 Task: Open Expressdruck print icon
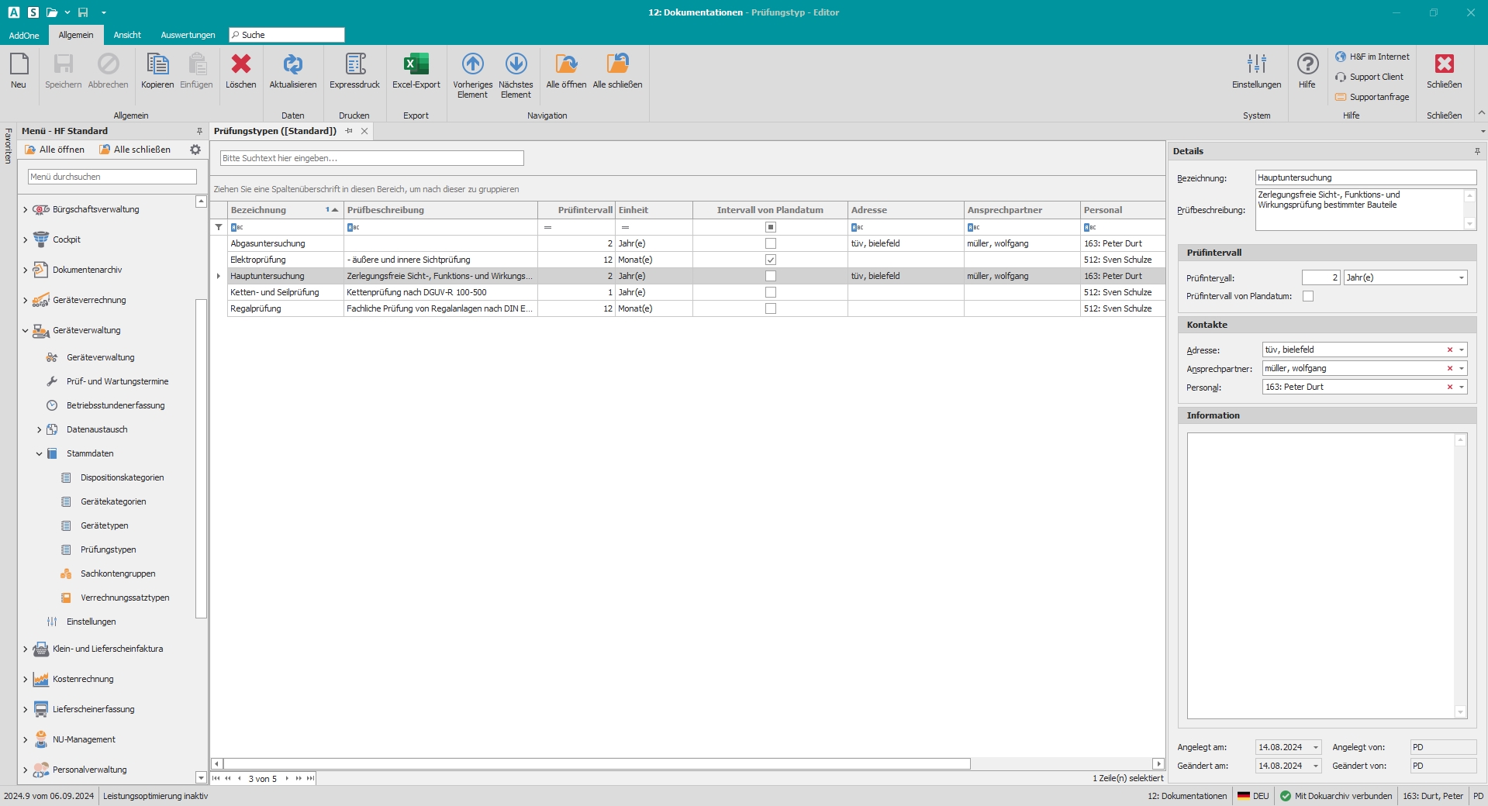[x=354, y=64]
